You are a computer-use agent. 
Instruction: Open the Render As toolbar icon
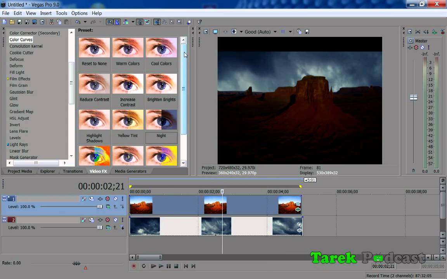tap(35, 22)
